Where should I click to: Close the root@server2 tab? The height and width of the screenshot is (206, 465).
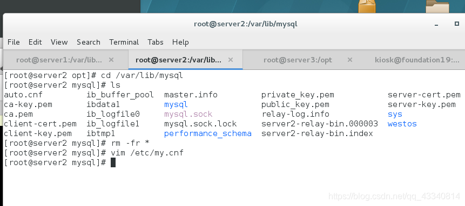tap(231, 60)
